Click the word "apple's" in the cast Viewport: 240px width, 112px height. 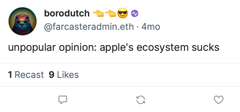[116, 48]
